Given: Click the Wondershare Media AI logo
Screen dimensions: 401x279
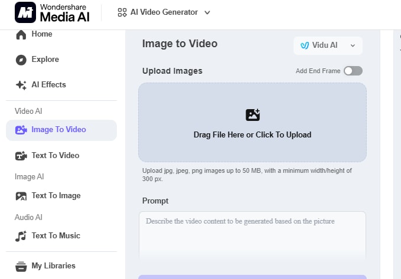Looking at the screenshot, I should pyautogui.click(x=52, y=12).
